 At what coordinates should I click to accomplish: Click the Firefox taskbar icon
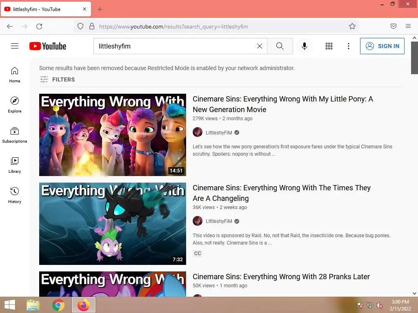coord(83,305)
